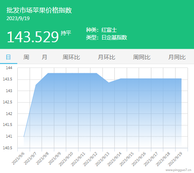Click the 日定基指数 type label
194x173 pixels.
114,37
